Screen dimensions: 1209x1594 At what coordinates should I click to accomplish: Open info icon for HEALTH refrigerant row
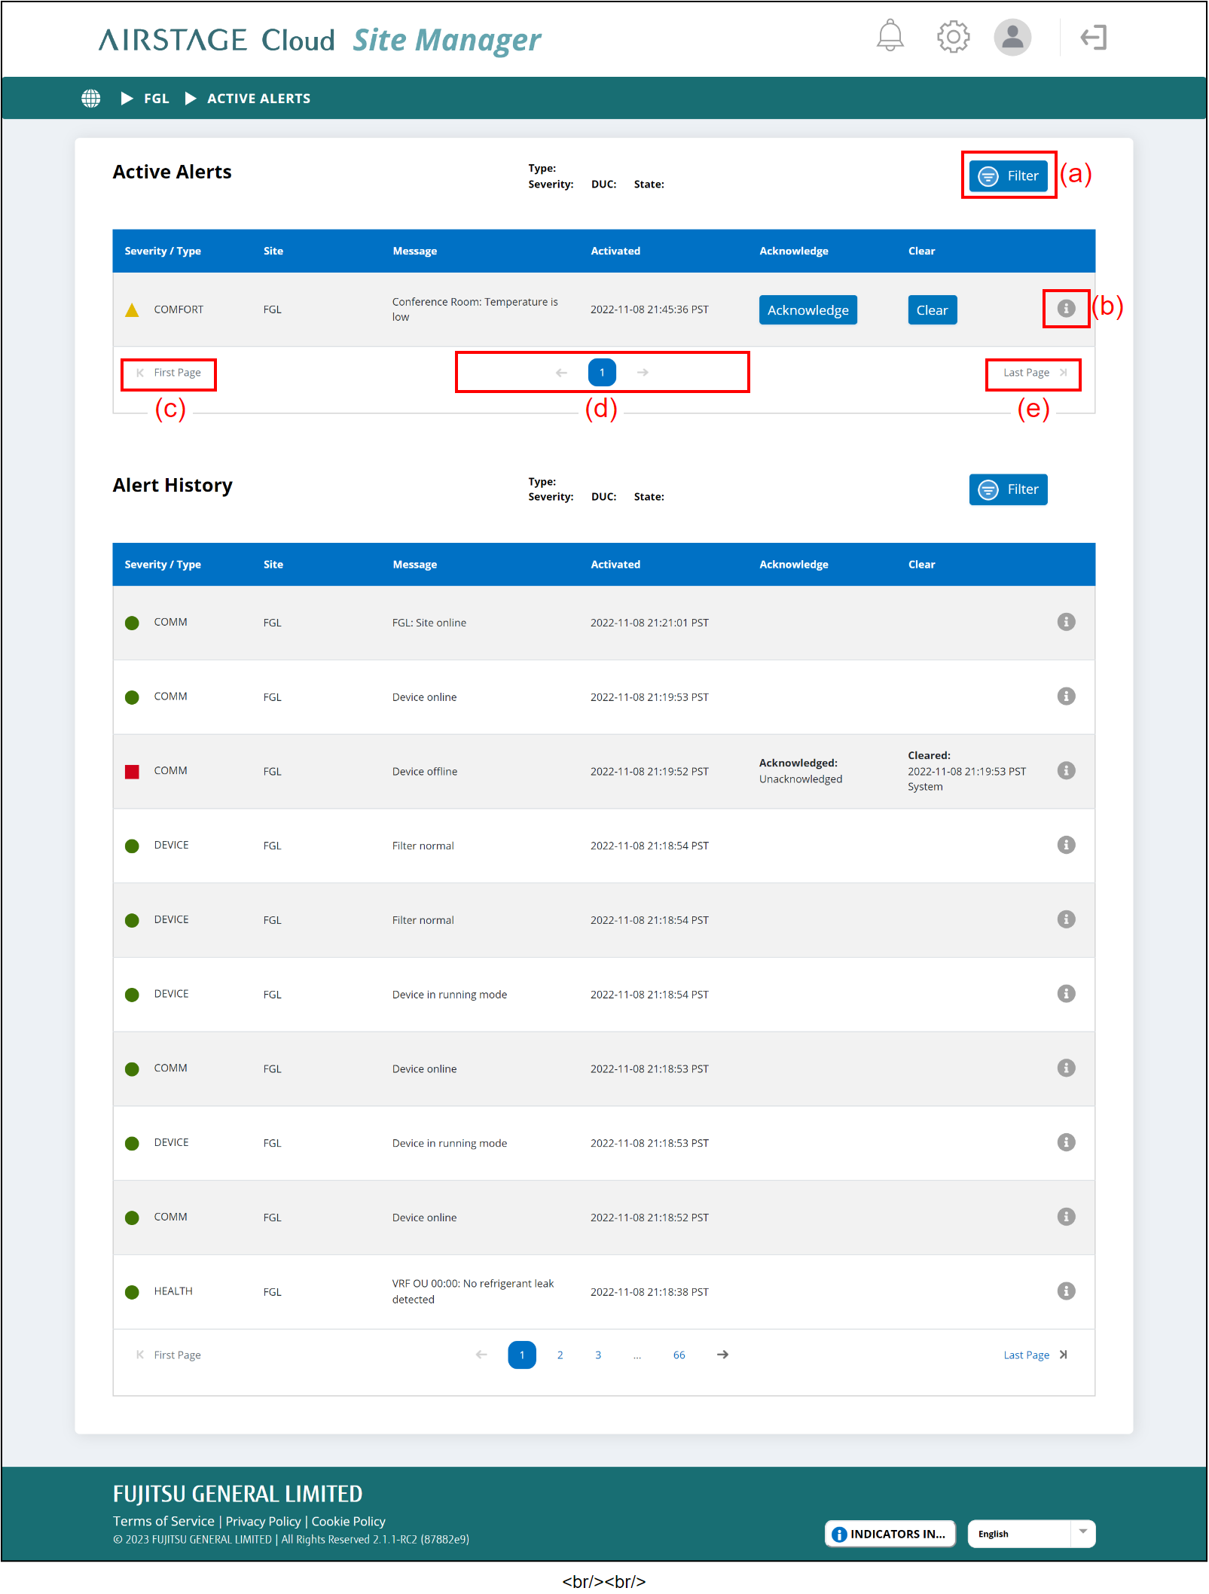pyautogui.click(x=1066, y=1291)
